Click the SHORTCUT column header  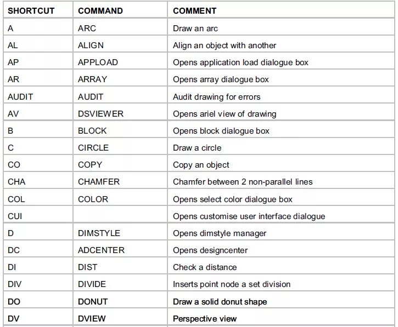tap(31, 11)
